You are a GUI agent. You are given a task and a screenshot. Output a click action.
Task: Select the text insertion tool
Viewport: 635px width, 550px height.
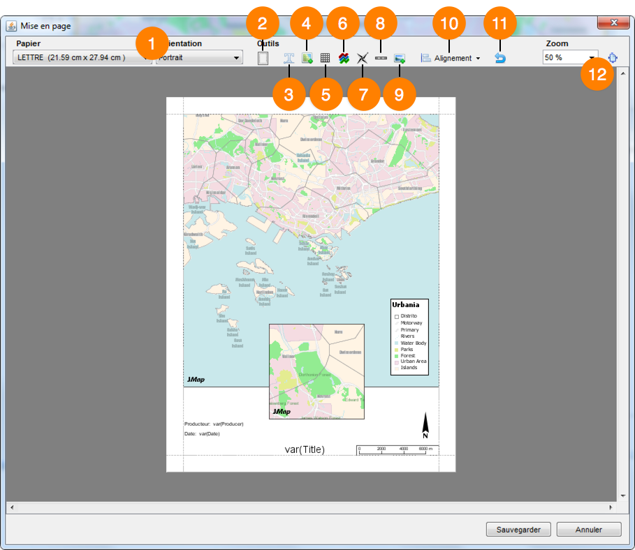point(289,59)
